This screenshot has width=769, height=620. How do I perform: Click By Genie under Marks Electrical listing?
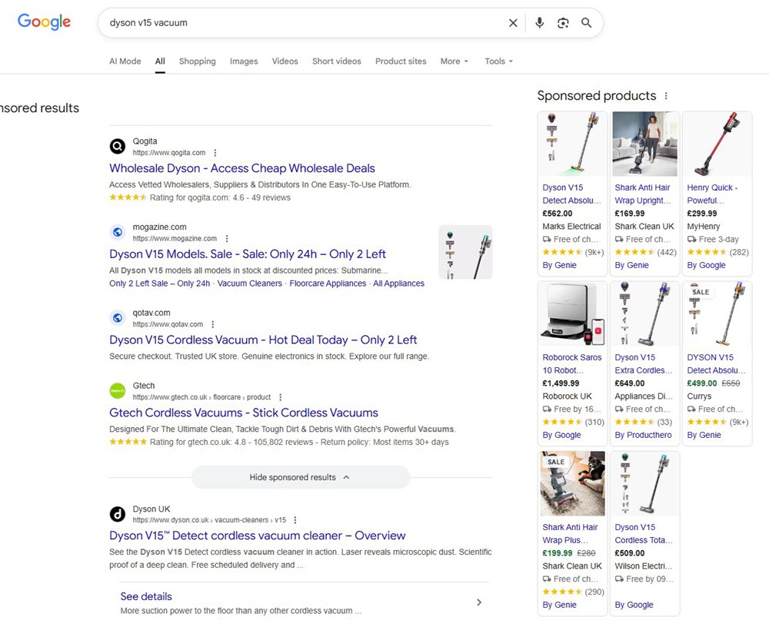[560, 265]
